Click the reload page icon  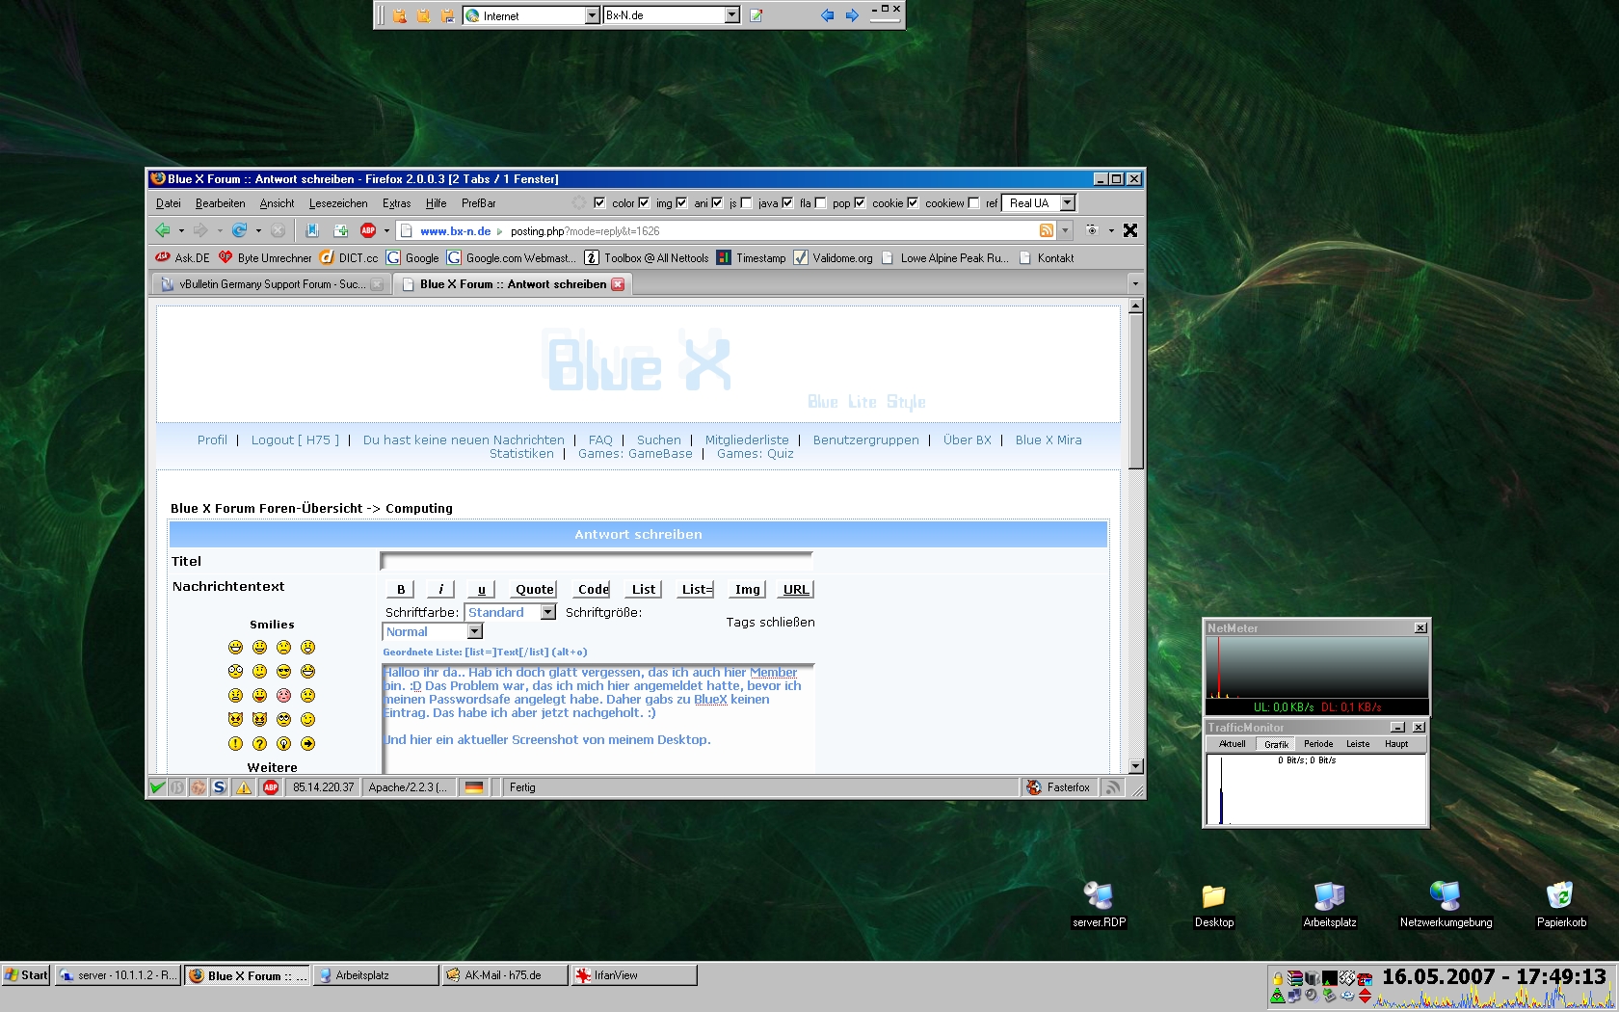click(x=239, y=230)
